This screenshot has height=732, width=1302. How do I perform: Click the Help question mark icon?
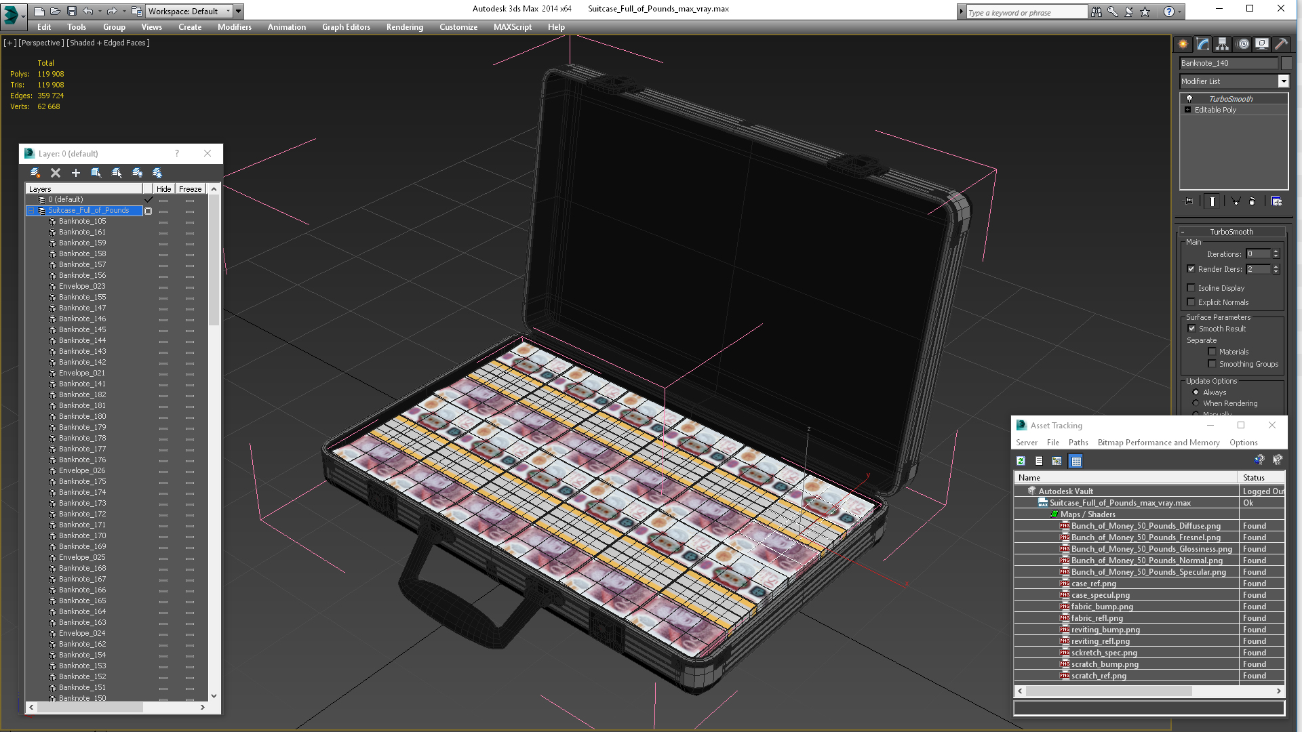point(1169,12)
